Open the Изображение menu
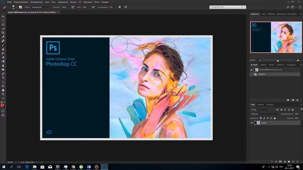303x170 pixels. point(36,2)
